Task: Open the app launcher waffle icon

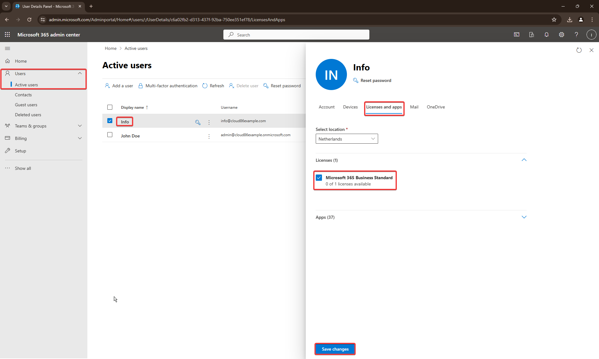Action: 7,35
